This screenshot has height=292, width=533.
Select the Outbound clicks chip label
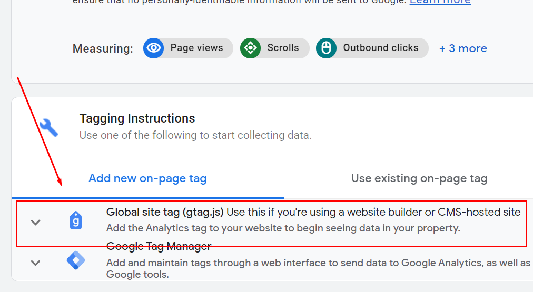pos(381,48)
